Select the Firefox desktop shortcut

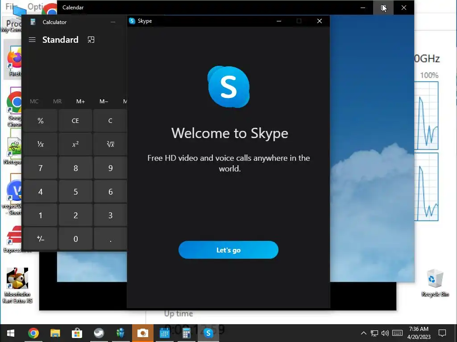(x=13, y=60)
